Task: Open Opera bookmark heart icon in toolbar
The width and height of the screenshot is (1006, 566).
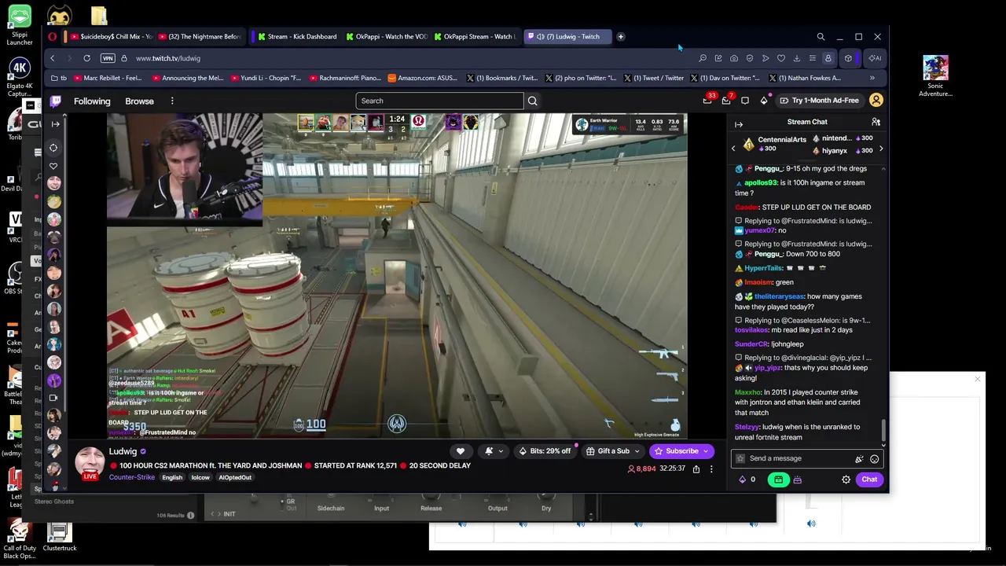Action: click(x=780, y=58)
